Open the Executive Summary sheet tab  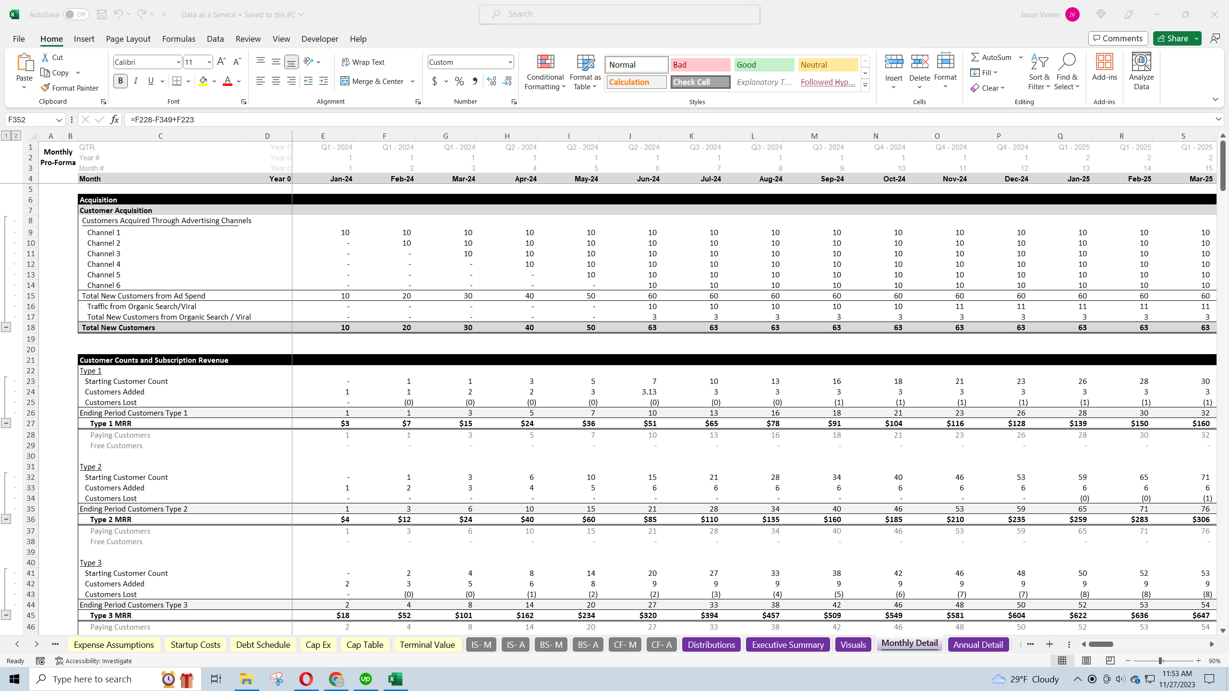(x=787, y=644)
